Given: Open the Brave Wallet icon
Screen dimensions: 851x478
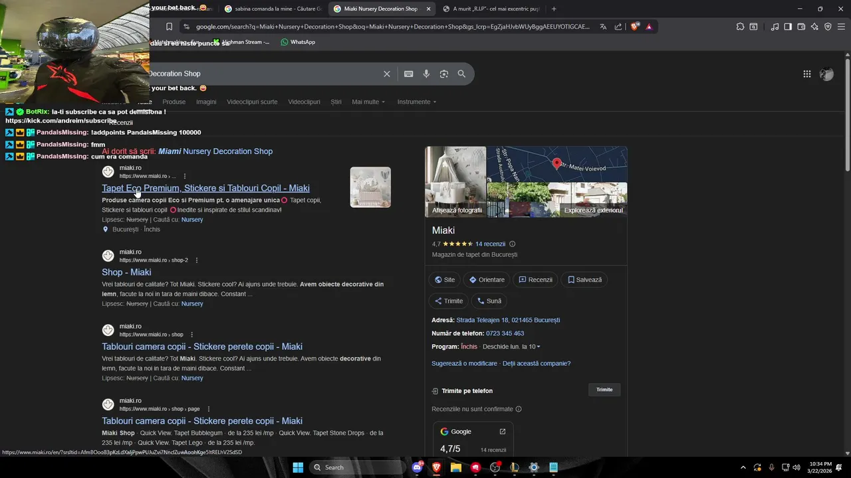Looking at the screenshot, I should coord(801,27).
